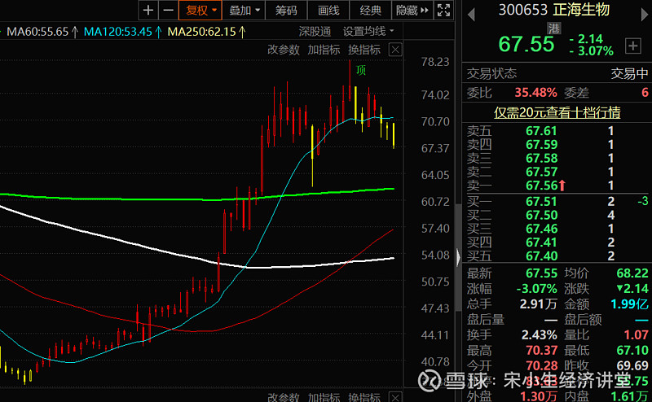Click 最低 value 67.10
Screen dimensions: 652x402
pos(632,351)
